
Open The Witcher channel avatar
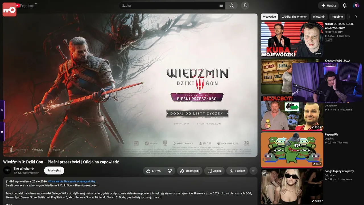pos(7,171)
